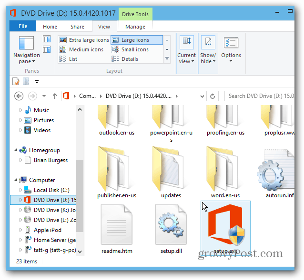
Task: Select tatt-g (tatt-g-pc) network location
Action: [x=50, y=250]
